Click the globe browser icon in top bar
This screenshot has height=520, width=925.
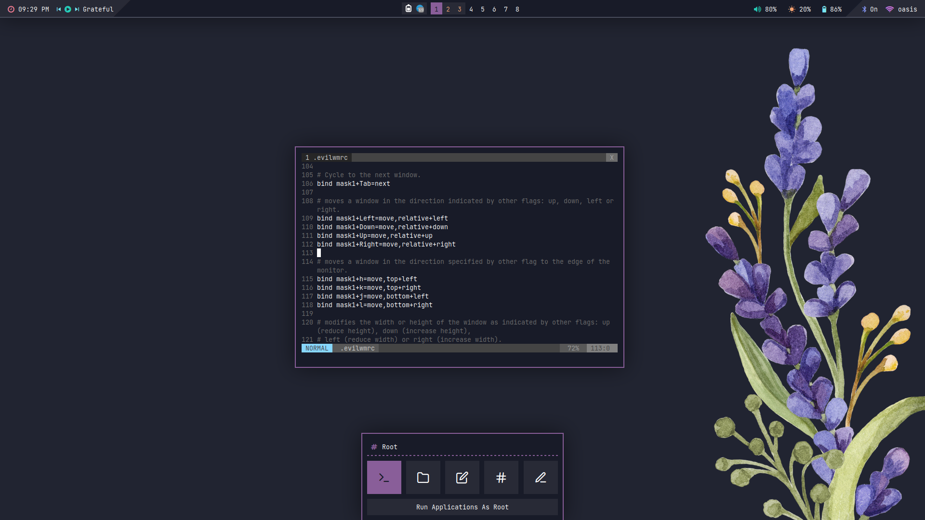pyautogui.click(x=420, y=9)
